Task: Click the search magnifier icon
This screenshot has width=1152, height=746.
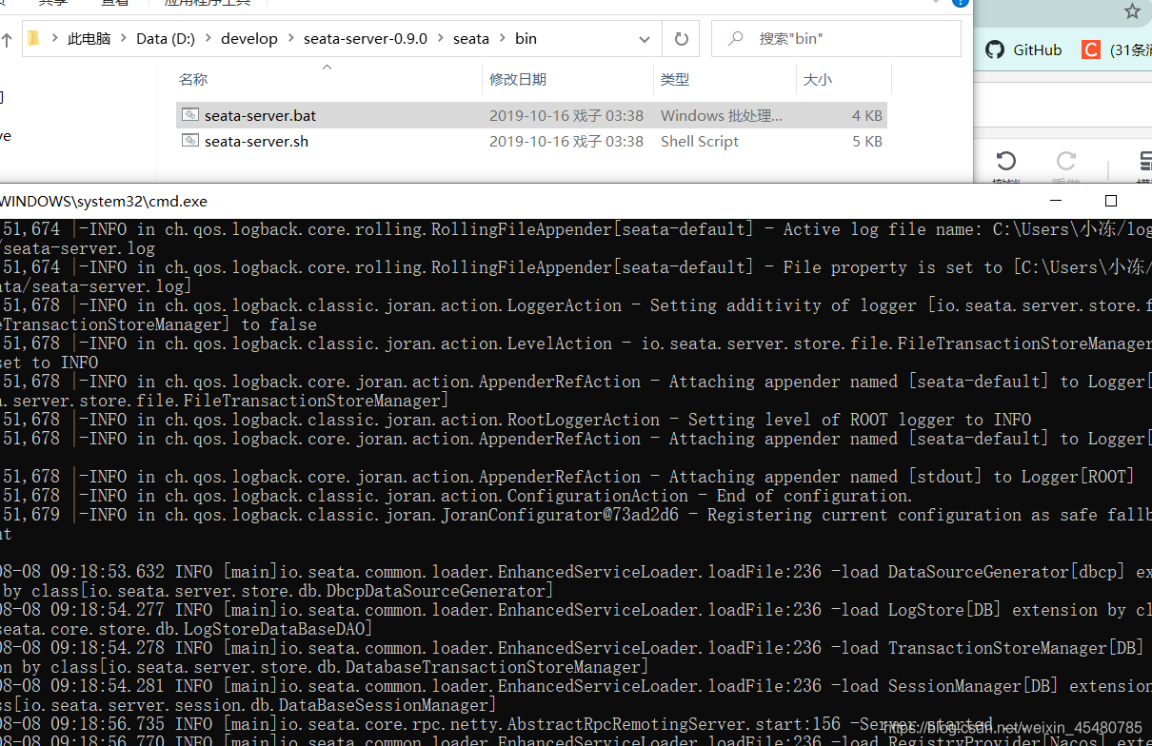Action: tap(735, 39)
